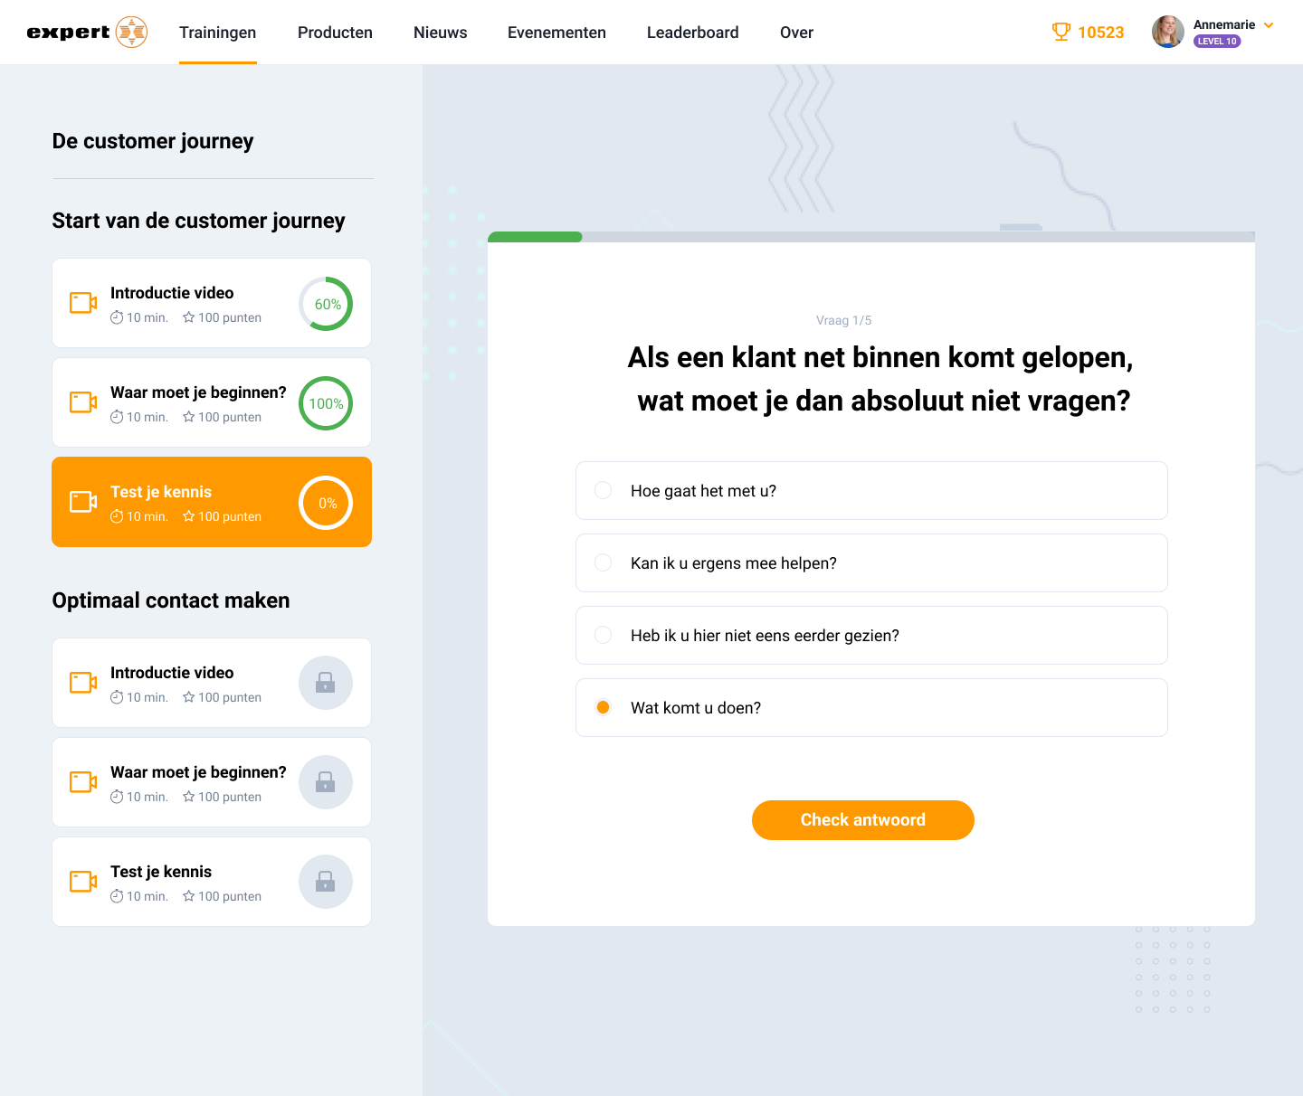Image resolution: width=1303 pixels, height=1096 pixels.
Task: Click the quiz progress bar
Action: click(x=871, y=237)
